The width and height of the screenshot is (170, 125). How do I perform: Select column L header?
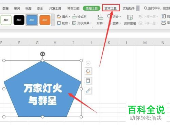click(x=127, y=43)
